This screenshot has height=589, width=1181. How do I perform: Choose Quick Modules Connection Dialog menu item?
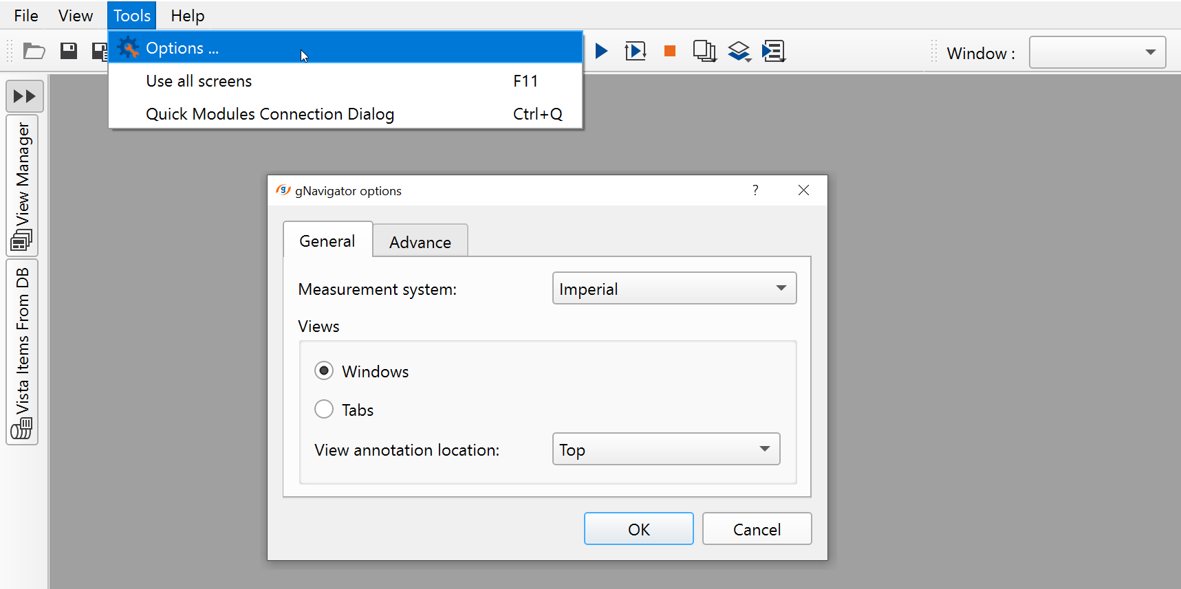[x=270, y=114]
